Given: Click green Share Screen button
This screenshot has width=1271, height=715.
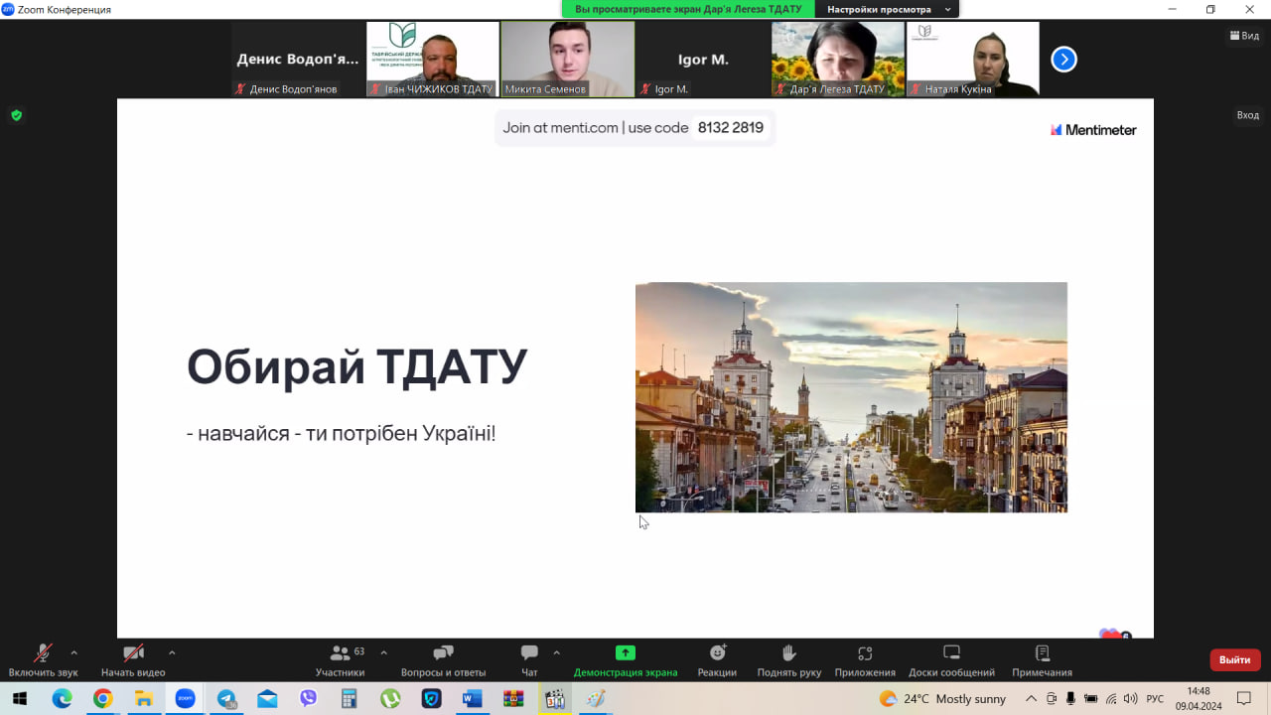Looking at the screenshot, I should tap(625, 653).
